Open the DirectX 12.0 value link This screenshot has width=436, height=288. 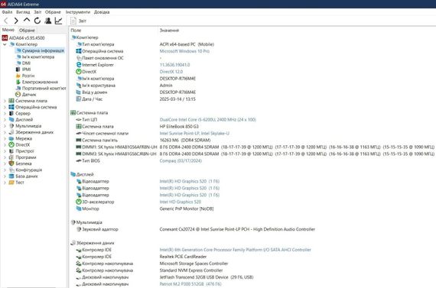171,72
